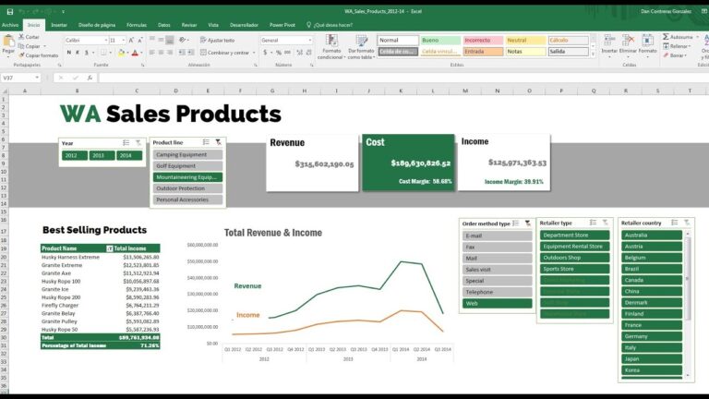Click the insert function fx icon
Viewport: 709px width, 399px height.
pos(90,78)
